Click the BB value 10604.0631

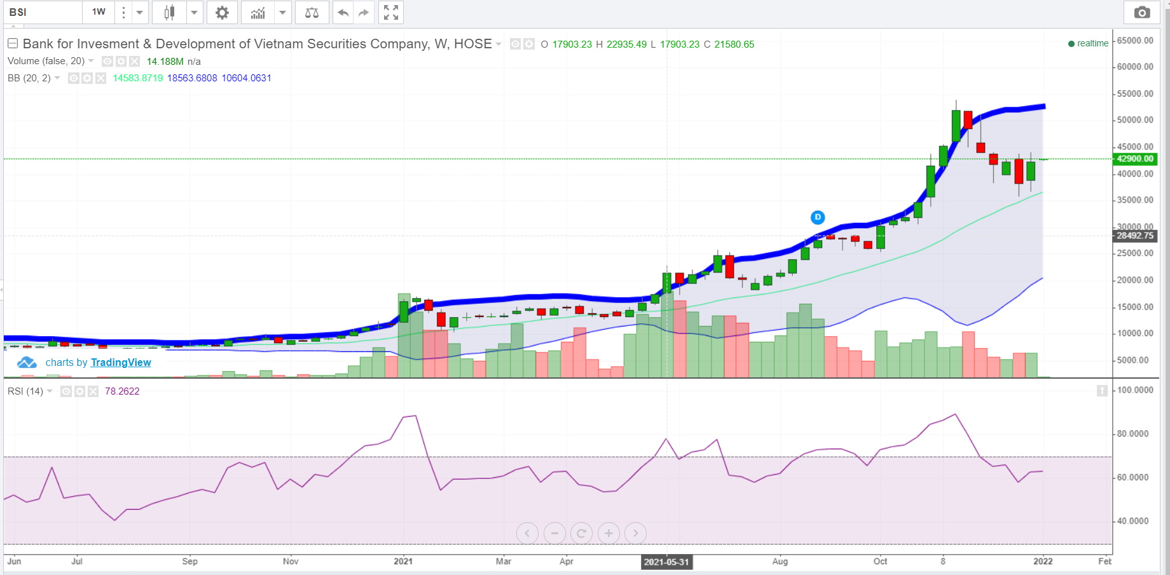point(246,78)
